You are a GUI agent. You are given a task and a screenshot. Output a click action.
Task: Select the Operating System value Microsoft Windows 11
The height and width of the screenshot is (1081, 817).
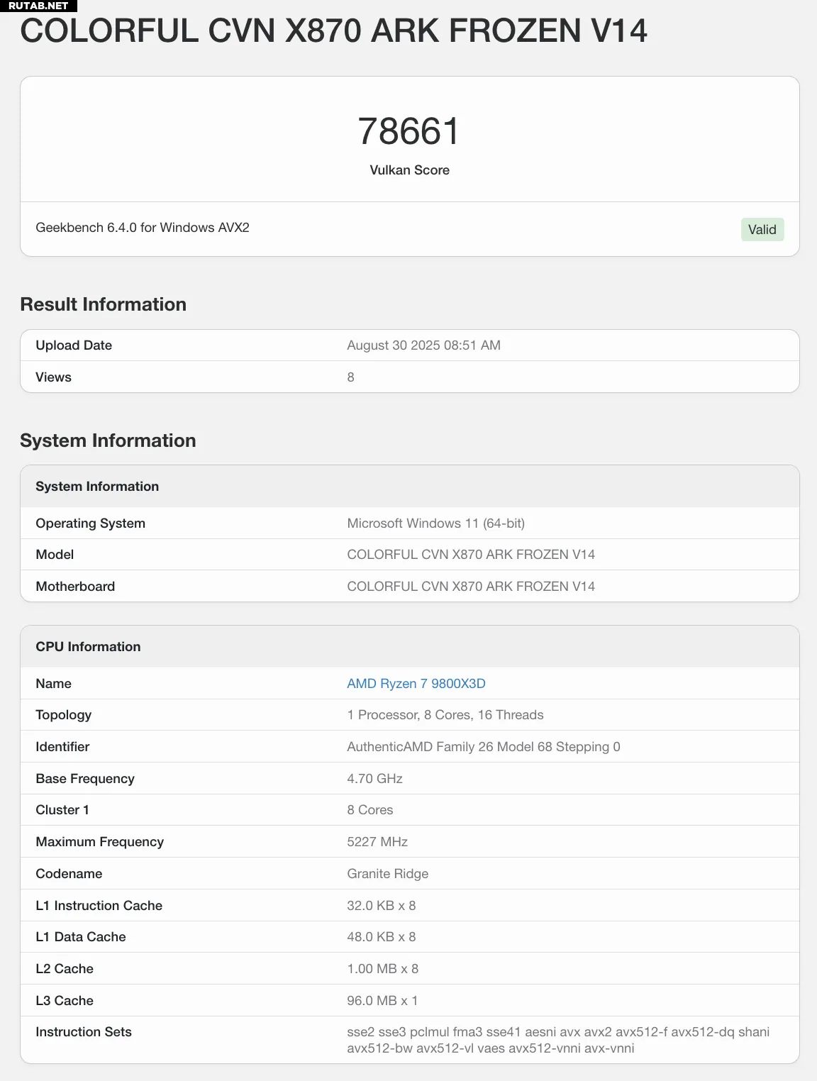tap(435, 523)
